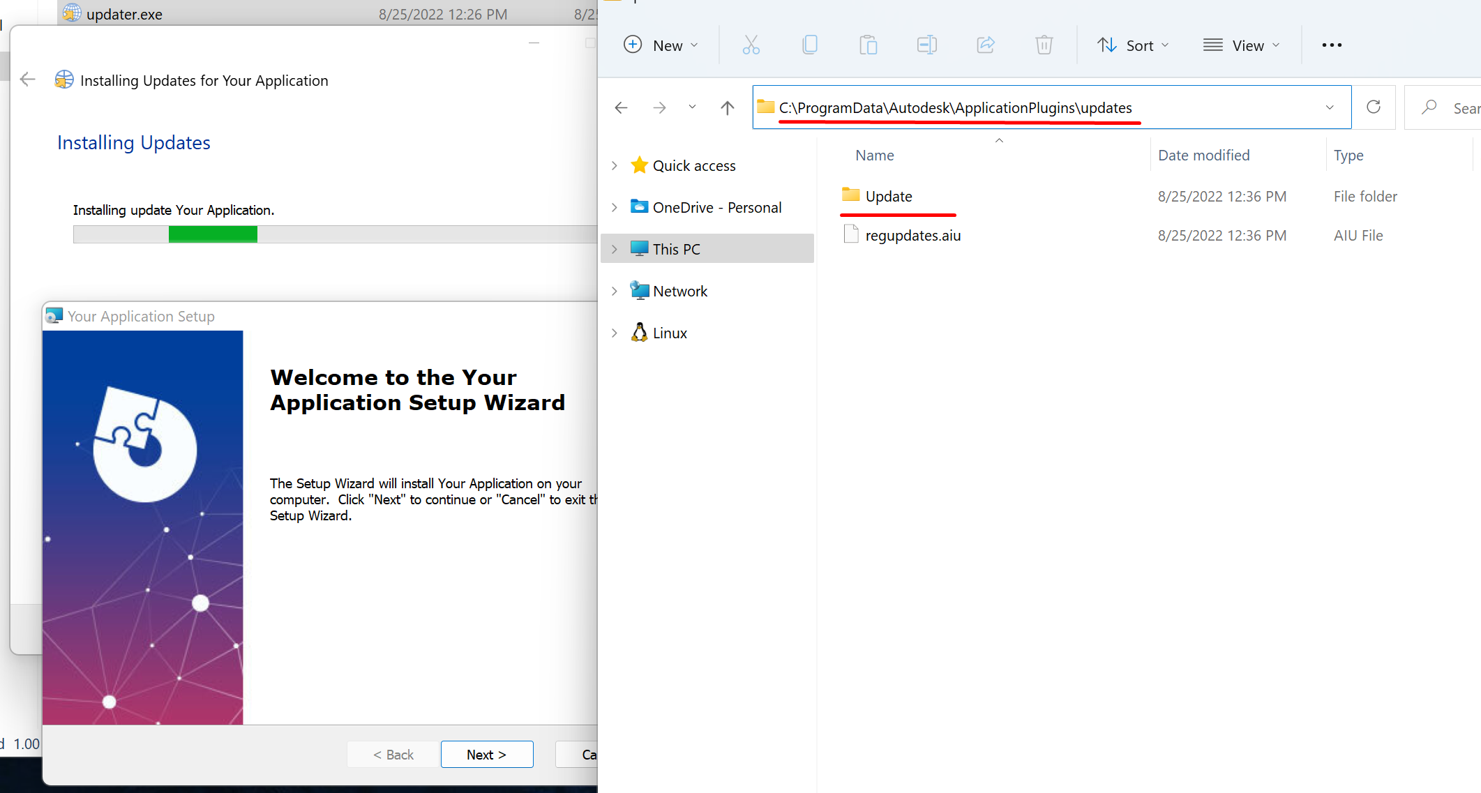
Task: Click Next in the Setup Wizard
Action: (487, 754)
